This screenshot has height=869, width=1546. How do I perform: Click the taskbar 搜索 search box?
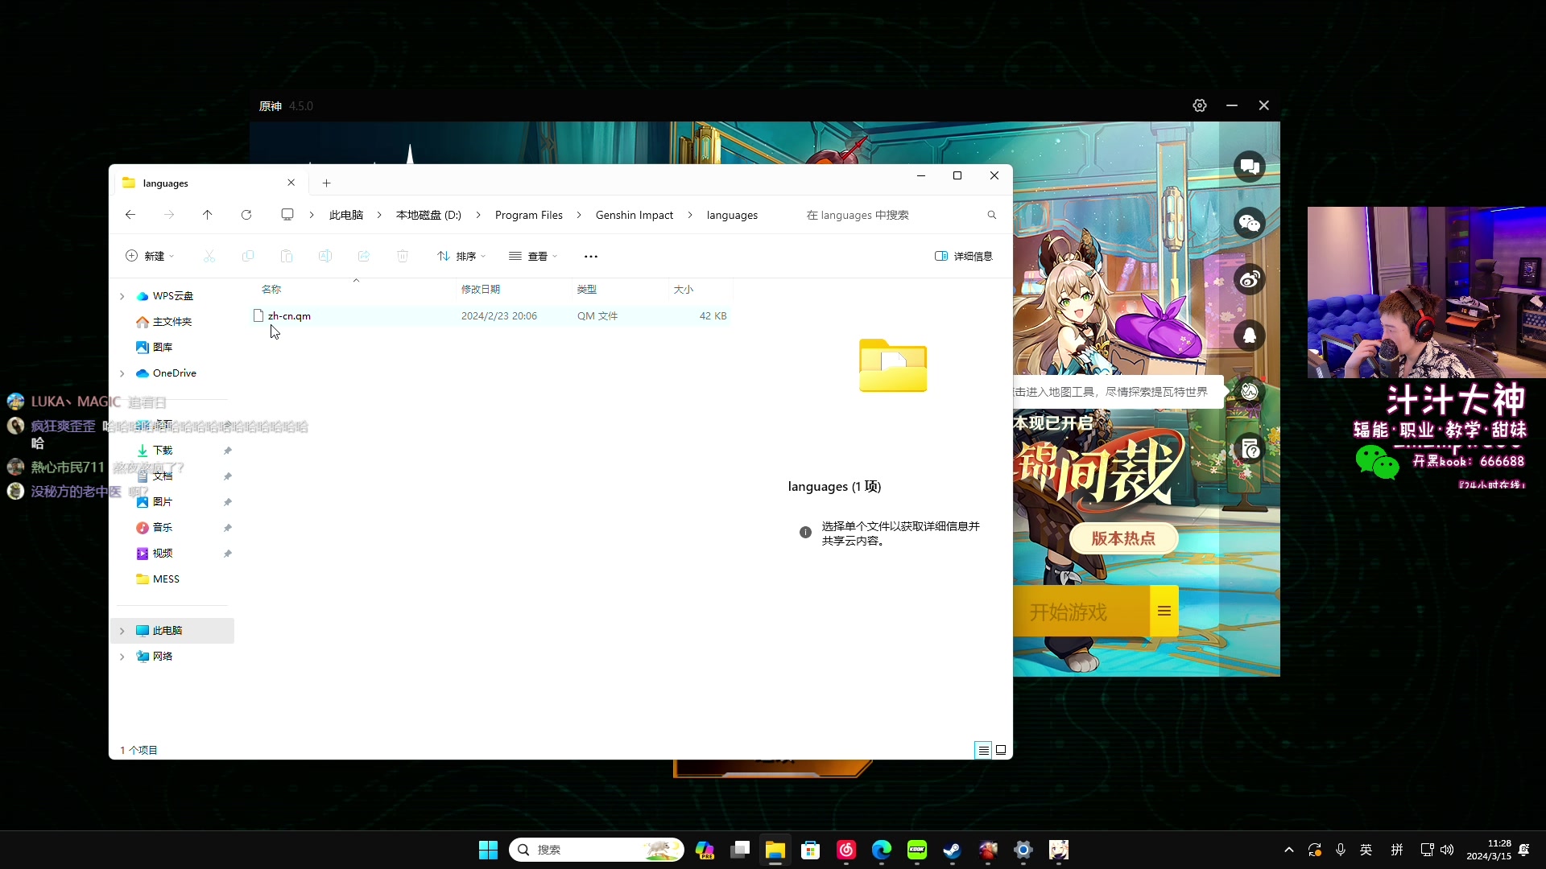(597, 850)
